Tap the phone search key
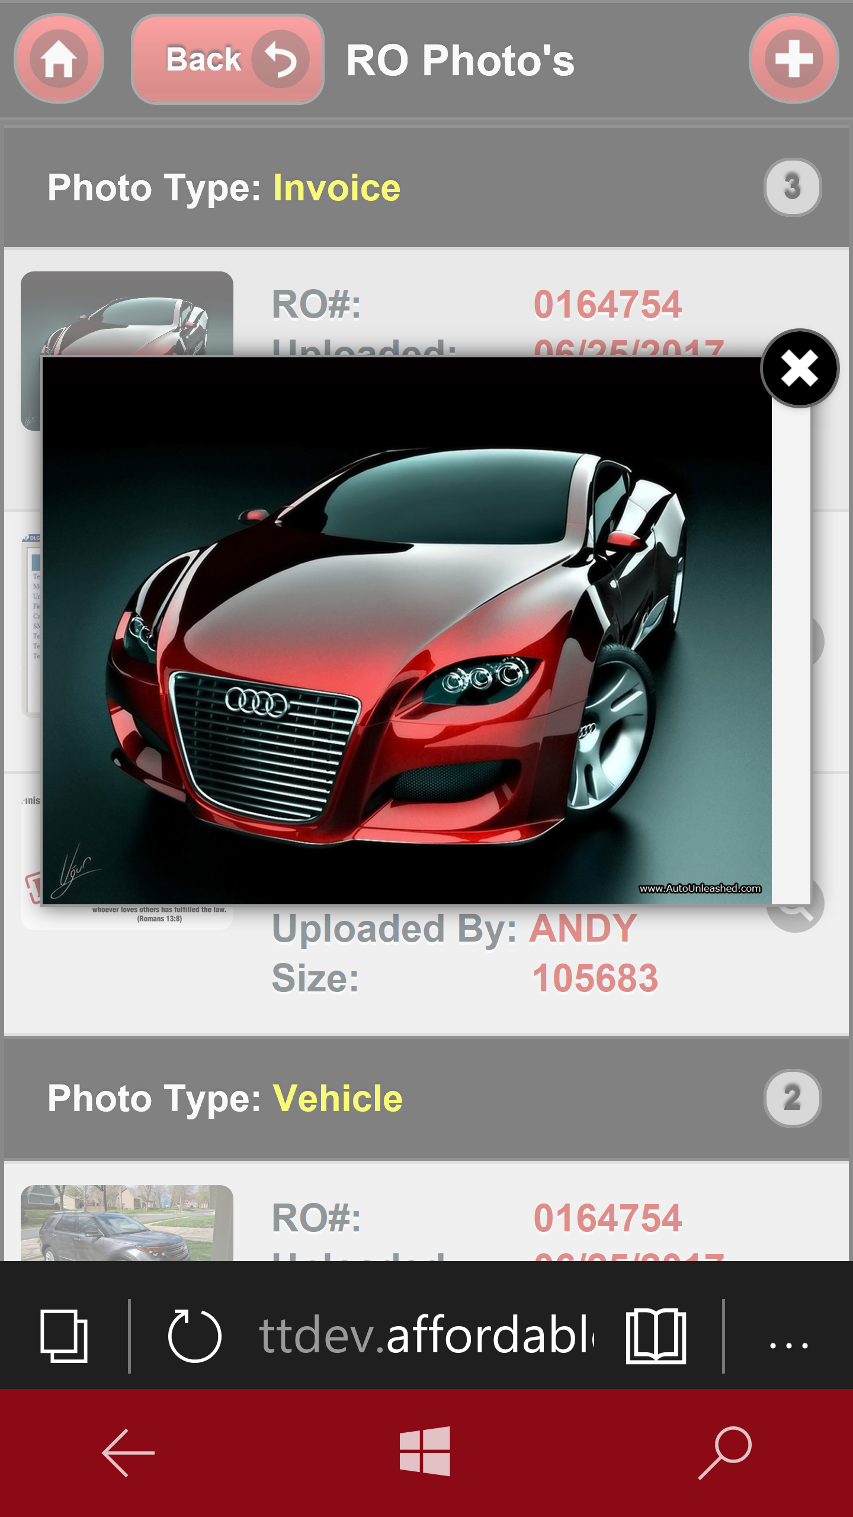 click(x=725, y=1452)
